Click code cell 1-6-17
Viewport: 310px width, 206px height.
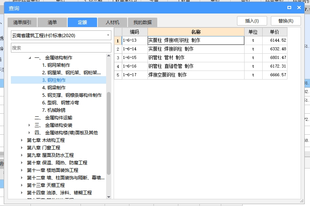click(135, 75)
